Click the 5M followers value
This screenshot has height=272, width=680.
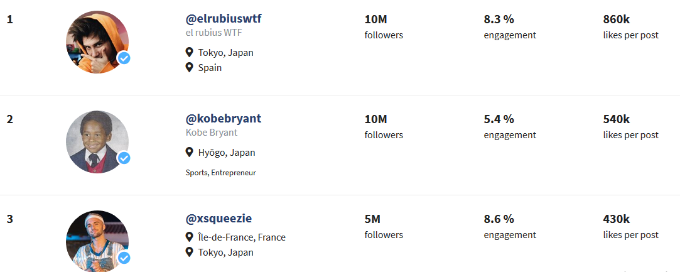(372, 219)
